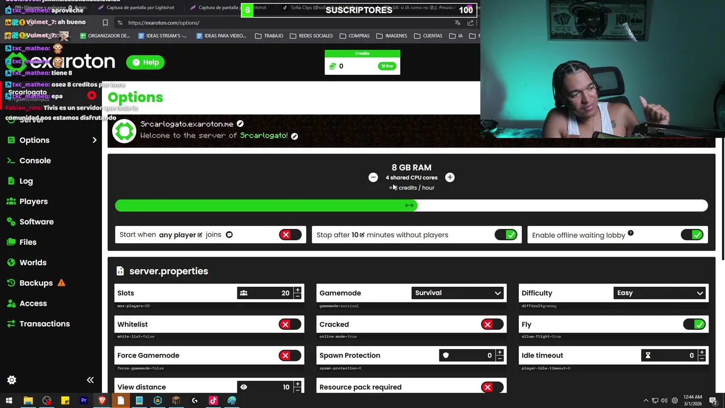
Task: Open File Explorer from taskbar
Action: [28, 401]
